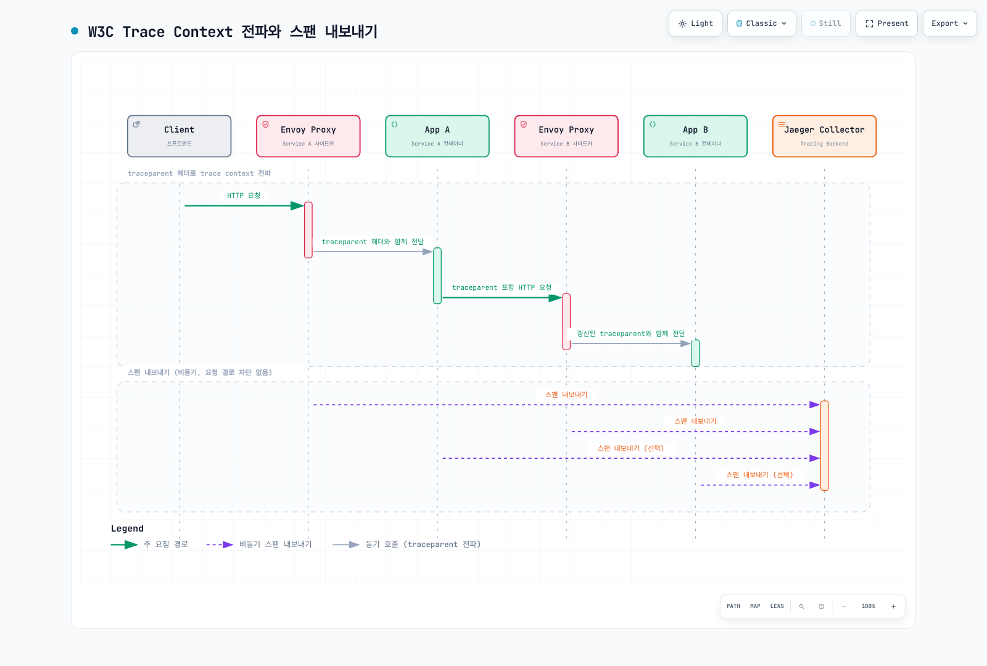Switch to LENS mode
Viewport: 987px width, 666px height.
[777, 606]
